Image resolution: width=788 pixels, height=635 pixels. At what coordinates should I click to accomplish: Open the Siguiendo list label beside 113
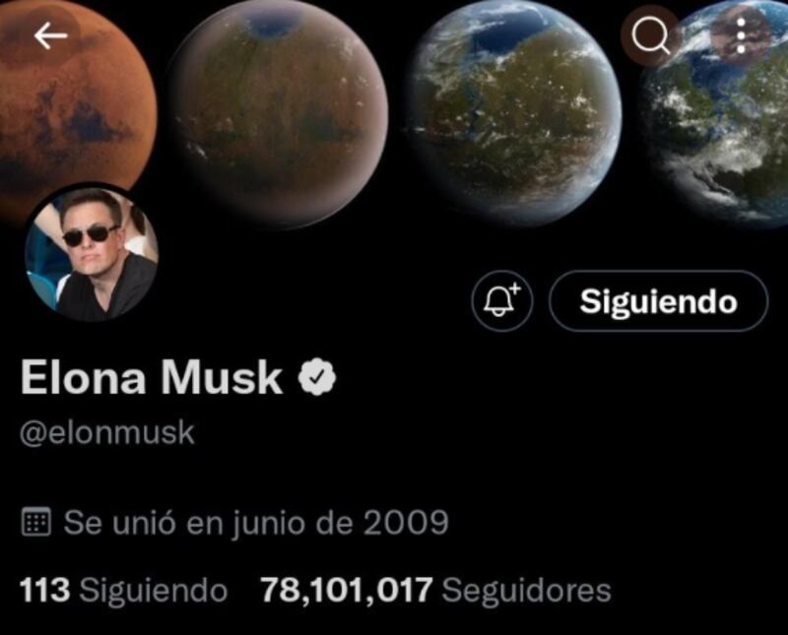(x=154, y=591)
